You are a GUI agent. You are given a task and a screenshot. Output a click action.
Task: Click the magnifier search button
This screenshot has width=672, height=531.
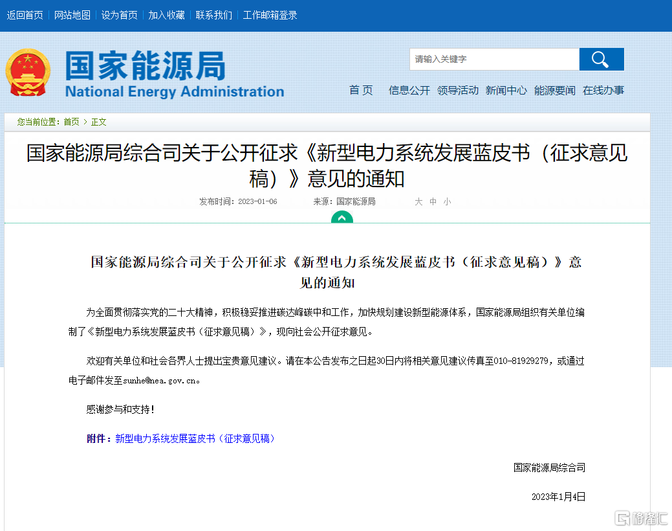[602, 59]
